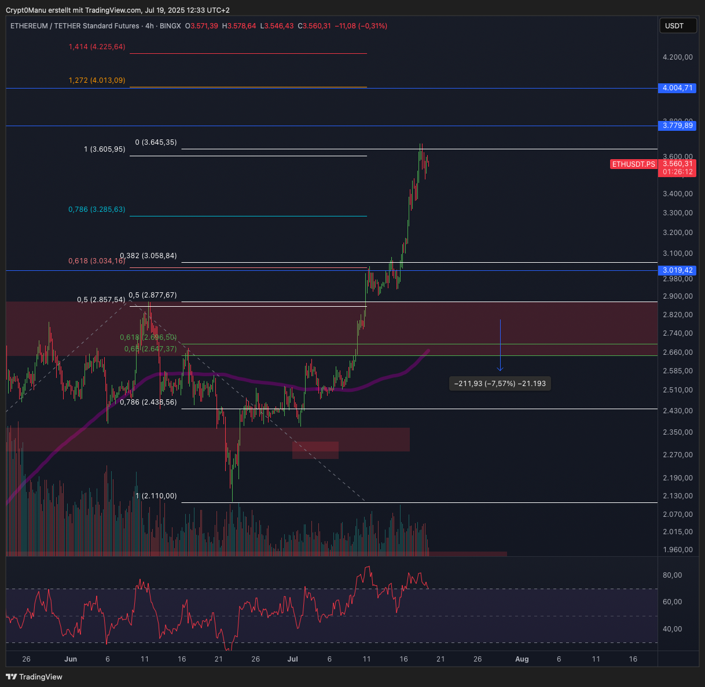Click the open value O3.571,39
The image size is (705, 687).
(x=201, y=26)
